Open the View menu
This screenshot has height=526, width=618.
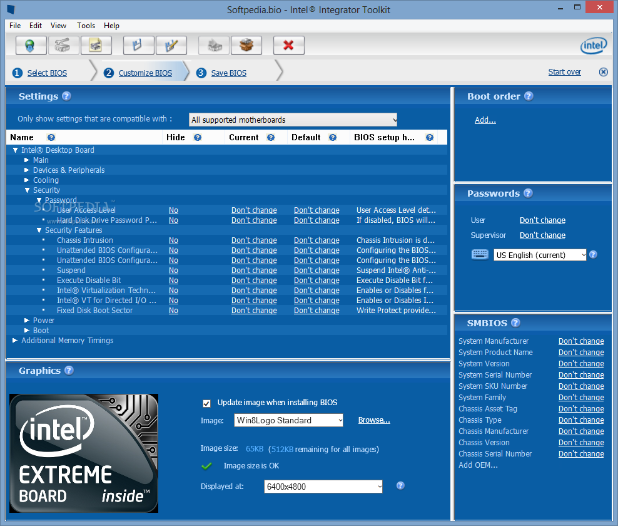click(x=58, y=26)
